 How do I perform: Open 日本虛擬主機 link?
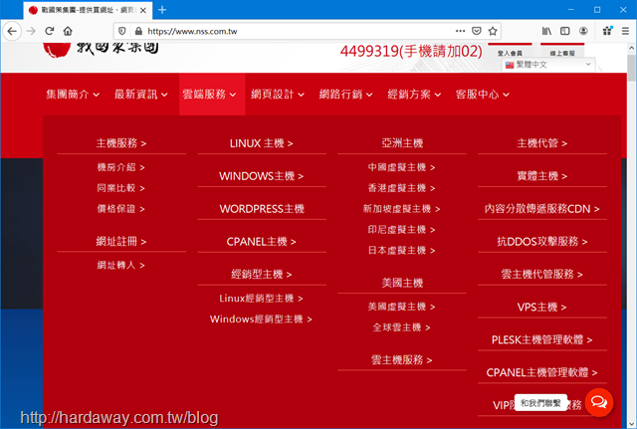click(x=401, y=250)
